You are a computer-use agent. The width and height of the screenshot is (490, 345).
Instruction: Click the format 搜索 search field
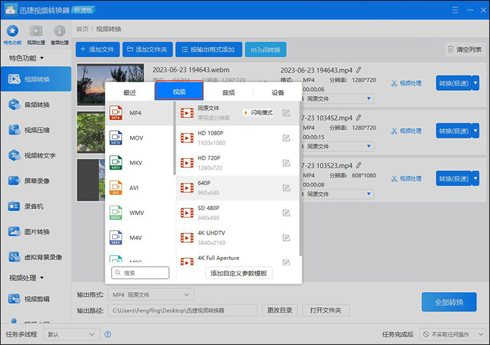[140, 273]
